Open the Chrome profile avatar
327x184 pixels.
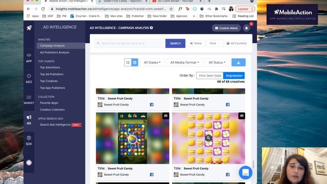click(231, 9)
